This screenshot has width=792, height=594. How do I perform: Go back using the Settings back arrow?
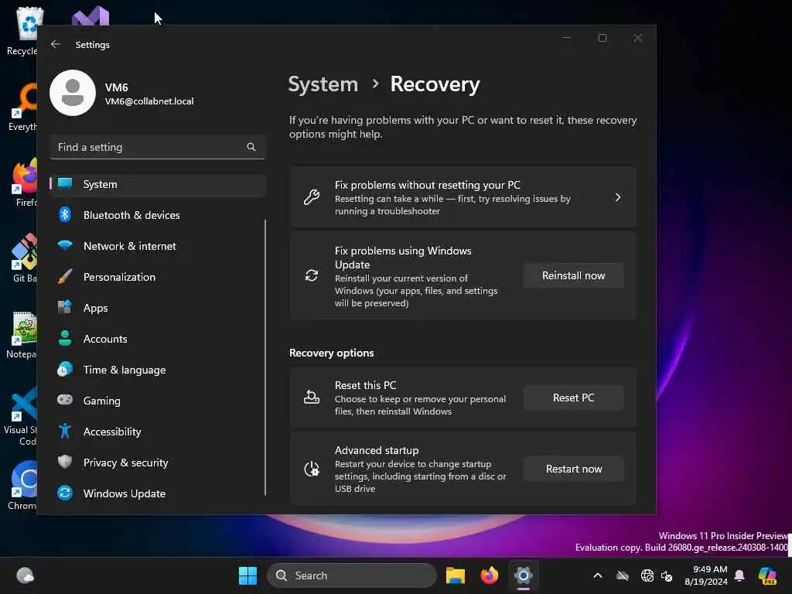point(56,44)
